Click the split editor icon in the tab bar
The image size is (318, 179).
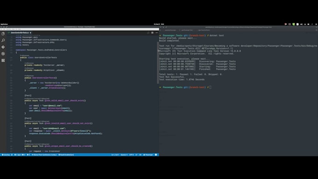point(152,33)
